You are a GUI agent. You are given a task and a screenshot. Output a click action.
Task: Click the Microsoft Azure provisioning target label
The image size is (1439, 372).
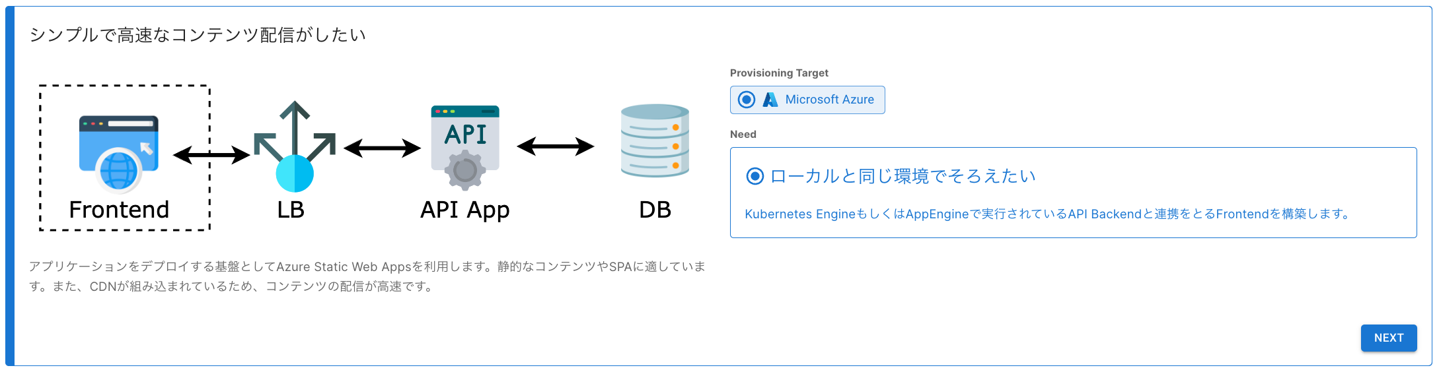(829, 100)
